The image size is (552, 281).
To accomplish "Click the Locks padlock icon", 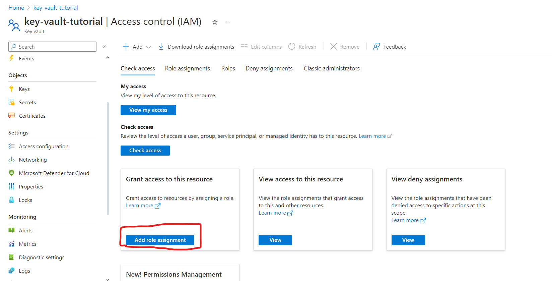I will [11, 200].
